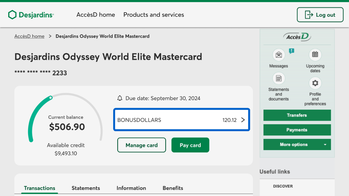Viewport: 349px width, 196px height.
Task: Click the Desjardins hexagon logo
Action: [x=12, y=15]
